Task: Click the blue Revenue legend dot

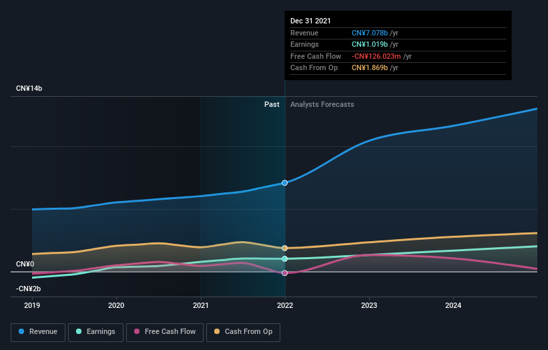Action: coord(21,331)
